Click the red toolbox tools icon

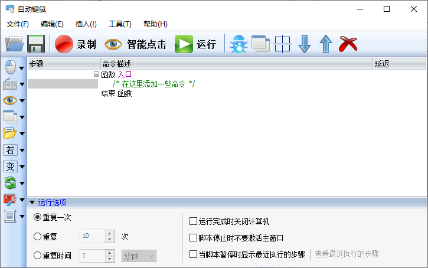pyautogui.click(x=10, y=200)
